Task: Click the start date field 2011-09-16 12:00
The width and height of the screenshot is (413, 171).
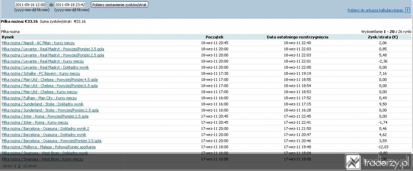Action: click(30, 5)
